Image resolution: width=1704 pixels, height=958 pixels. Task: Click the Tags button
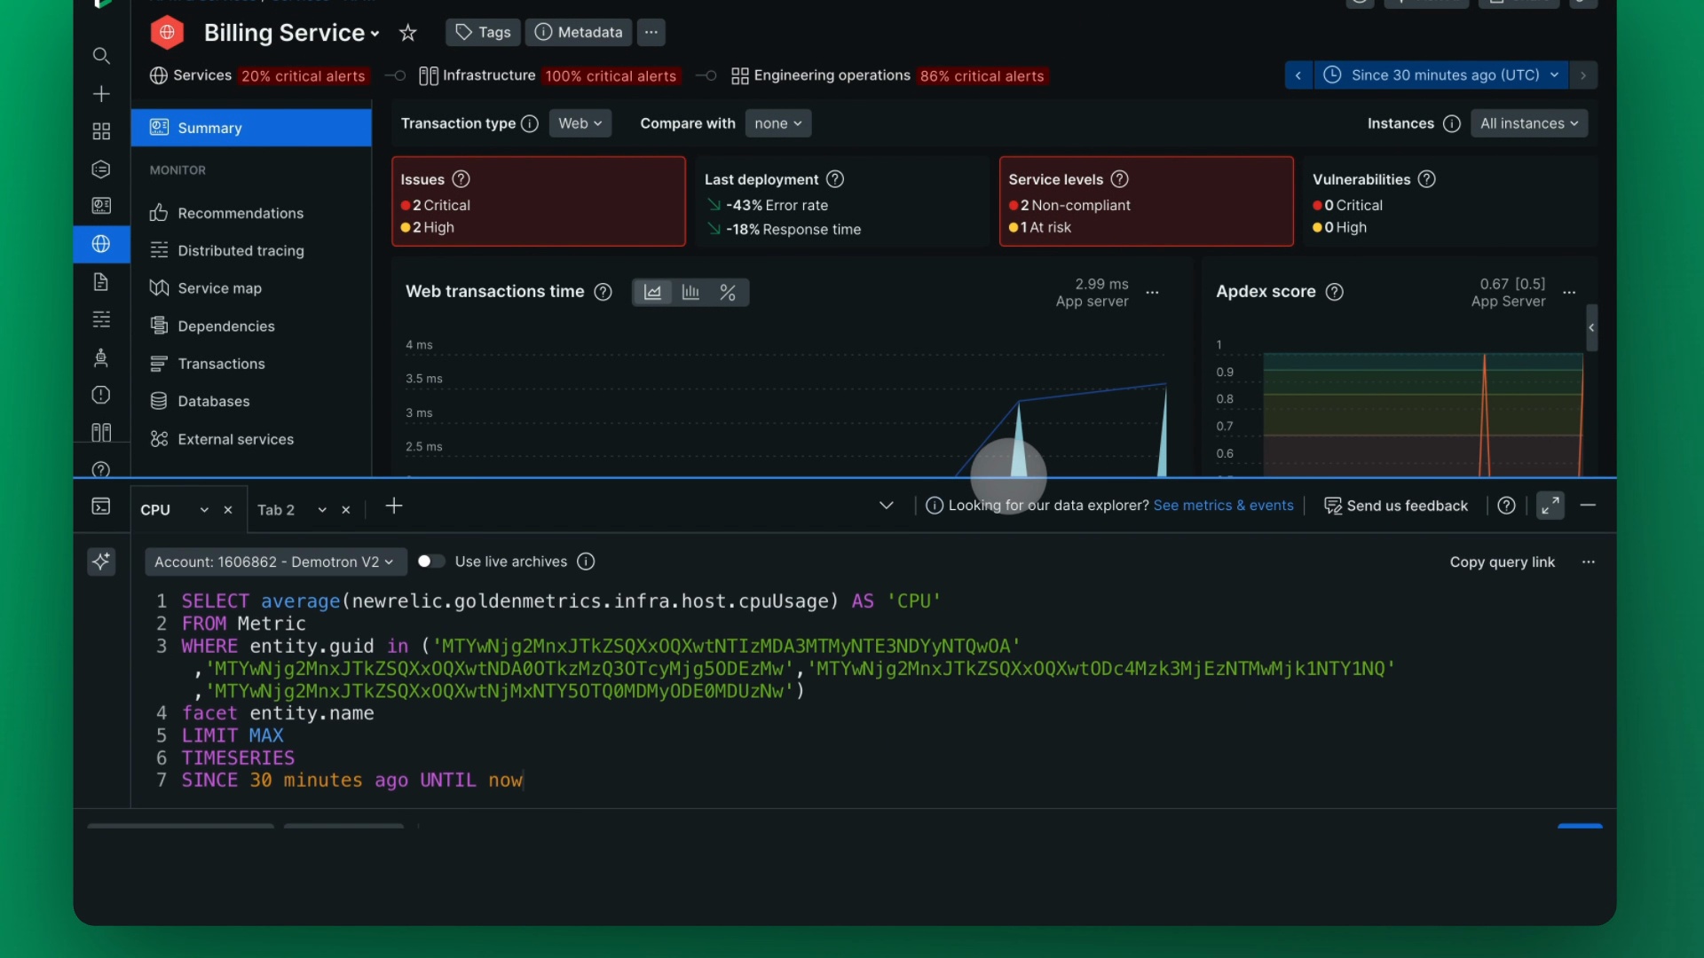[483, 32]
